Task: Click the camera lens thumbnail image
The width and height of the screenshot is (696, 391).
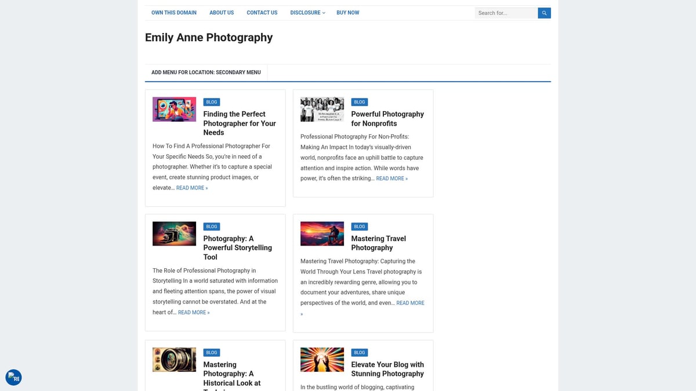Action: coord(174,360)
